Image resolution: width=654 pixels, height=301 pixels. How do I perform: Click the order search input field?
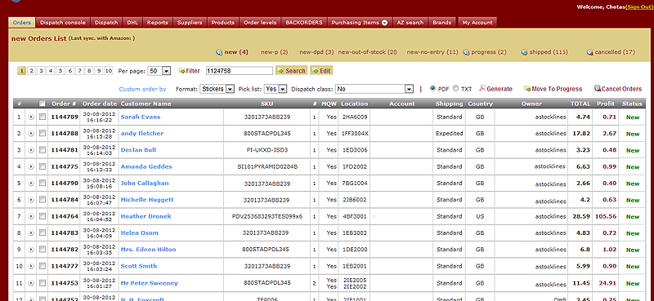240,71
